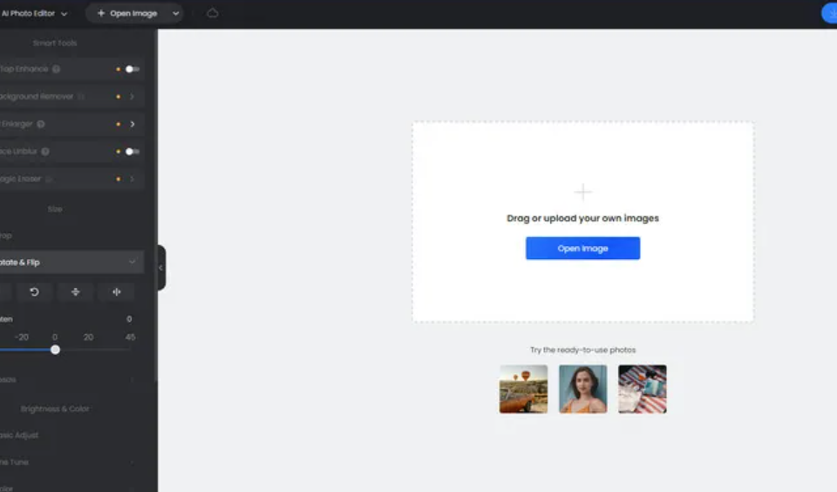Image resolution: width=837 pixels, height=492 pixels.
Task: Click the -20 mark on Straighten scale
Action: click(x=21, y=337)
